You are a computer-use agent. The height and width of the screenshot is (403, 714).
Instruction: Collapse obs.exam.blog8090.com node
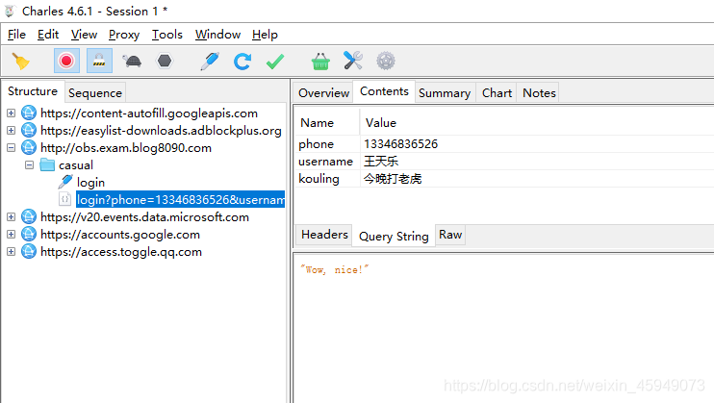[12, 147]
